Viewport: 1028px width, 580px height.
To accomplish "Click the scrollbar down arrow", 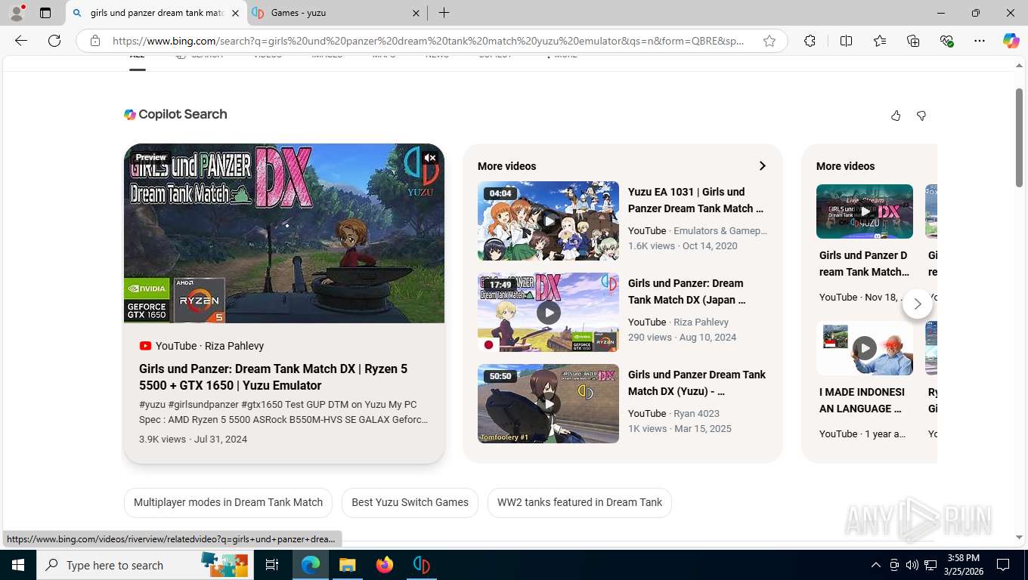I will (x=1019, y=538).
